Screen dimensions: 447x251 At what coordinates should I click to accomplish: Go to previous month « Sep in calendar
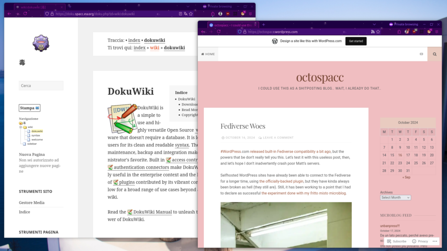click(406, 177)
